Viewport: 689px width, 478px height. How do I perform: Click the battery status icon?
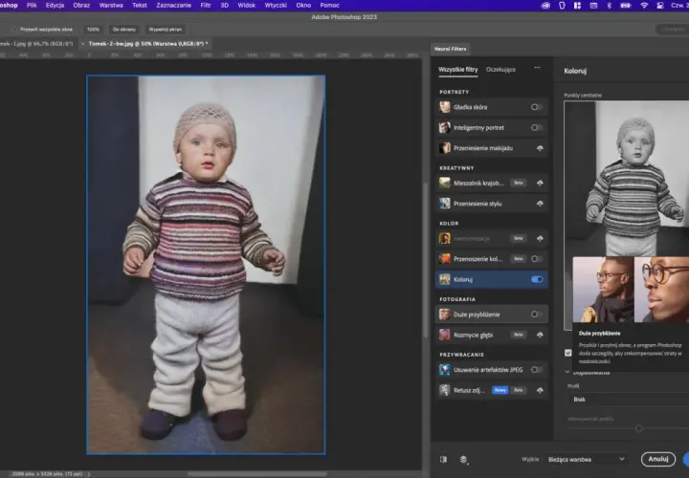[625, 6]
